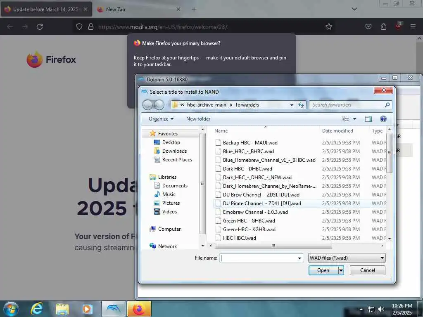Open Desktop in Favorites sidebar

point(171,142)
